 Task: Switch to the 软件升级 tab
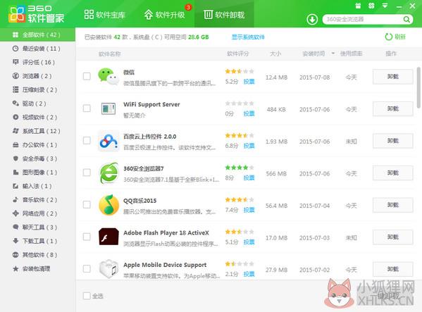point(164,15)
